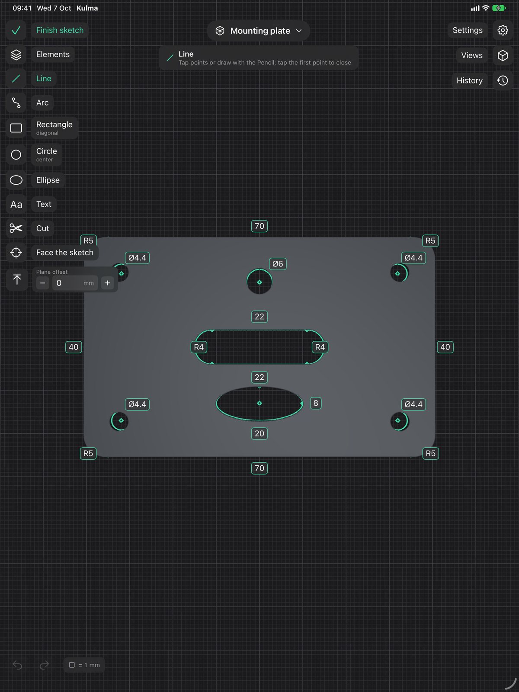Tap the Face the sketch crosshair icon
Image resolution: width=519 pixels, height=692 pixels.
(x=16, y=253)
